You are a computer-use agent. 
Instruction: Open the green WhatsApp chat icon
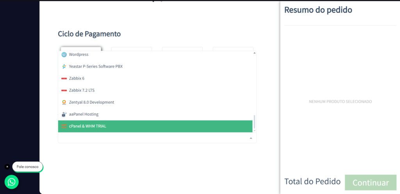coord(11,182)
